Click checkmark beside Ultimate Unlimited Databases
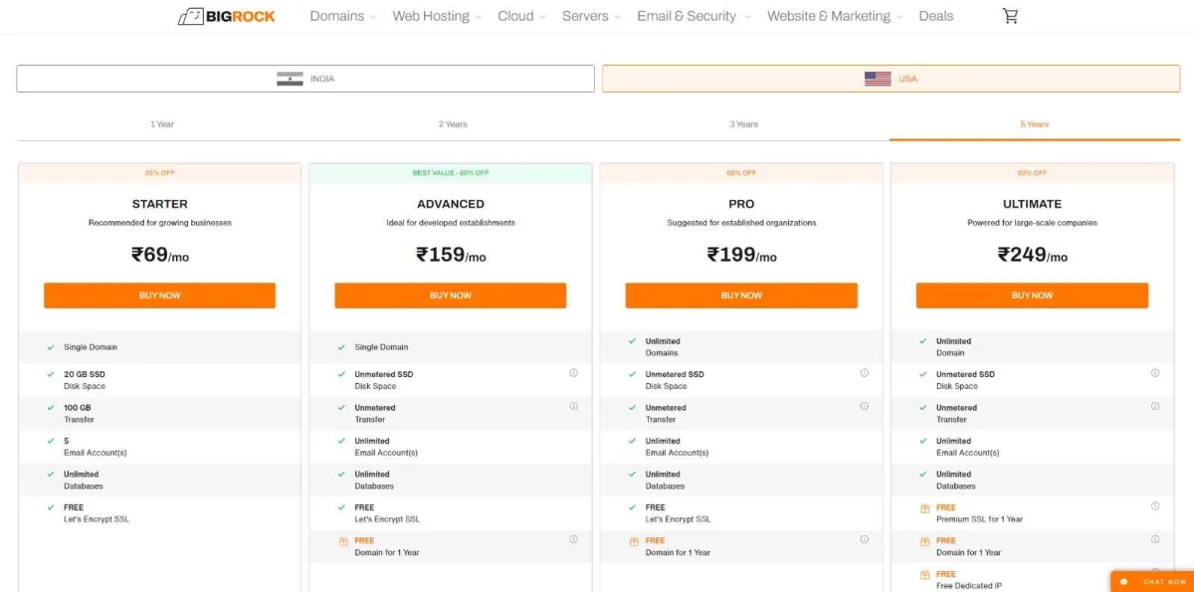 click(x=922, y=474)
